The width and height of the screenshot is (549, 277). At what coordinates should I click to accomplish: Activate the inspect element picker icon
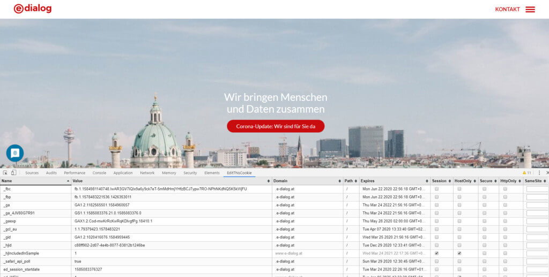coord(5,173)
